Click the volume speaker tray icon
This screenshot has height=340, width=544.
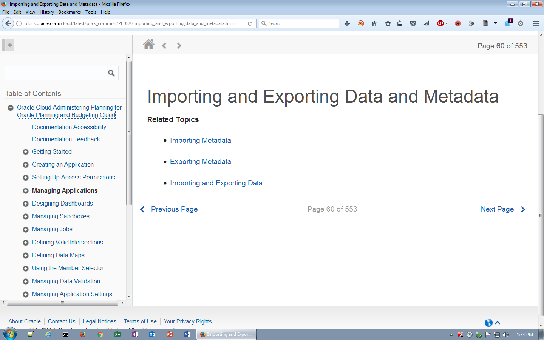tap(506, 335)
